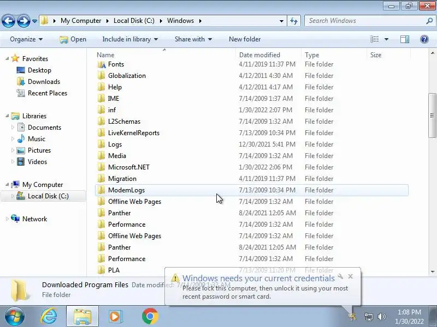This screenshot has width=437, height=327.
Task: Expand the arrow after Windows in breadcrumb
Action: (x=200, y=21)
